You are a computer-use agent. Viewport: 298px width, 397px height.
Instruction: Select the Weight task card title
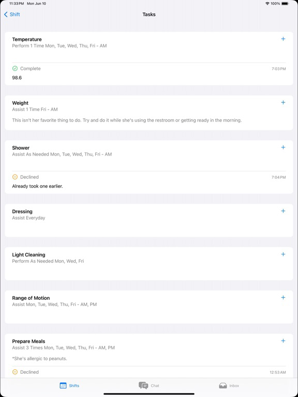(x=20, y=103)
